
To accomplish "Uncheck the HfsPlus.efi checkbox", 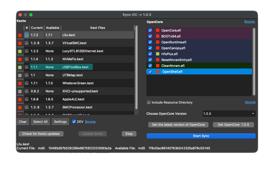I will (x=150, y=54).
